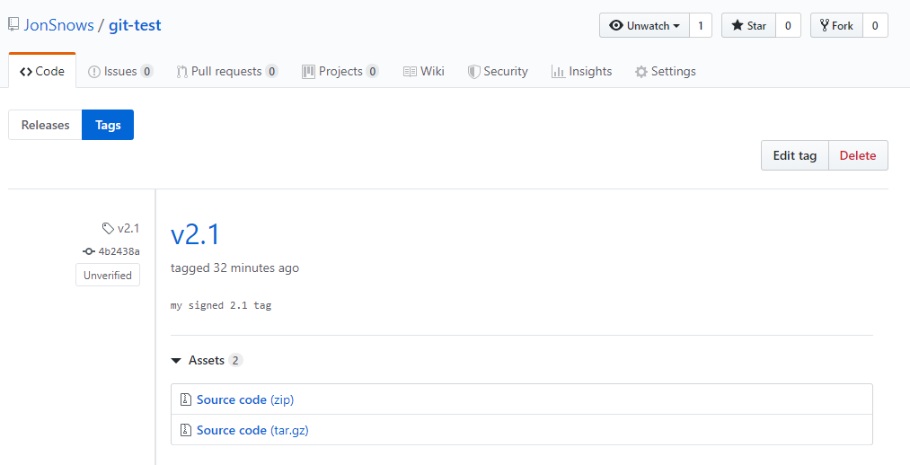Click the red Delete button

coord(857,155)
